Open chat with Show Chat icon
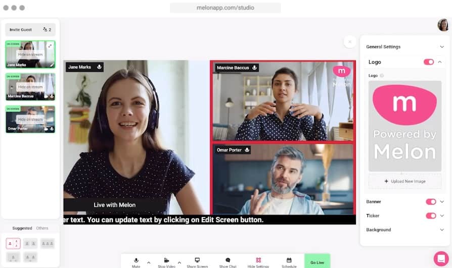Image resolution: width=452 pixels, height=268 pixels. pos(228,260)
